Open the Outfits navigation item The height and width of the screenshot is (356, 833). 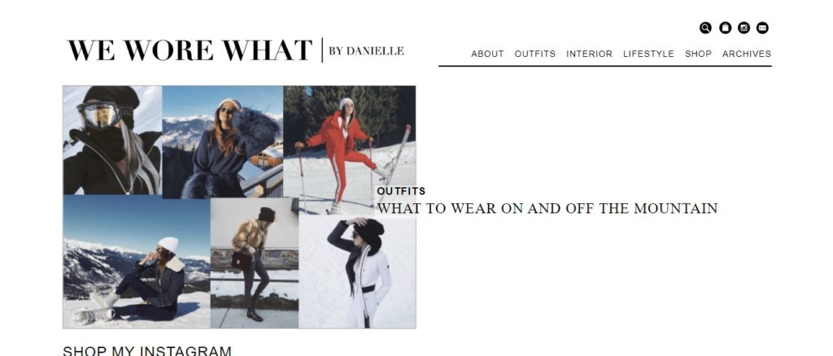tap(535, 54)
